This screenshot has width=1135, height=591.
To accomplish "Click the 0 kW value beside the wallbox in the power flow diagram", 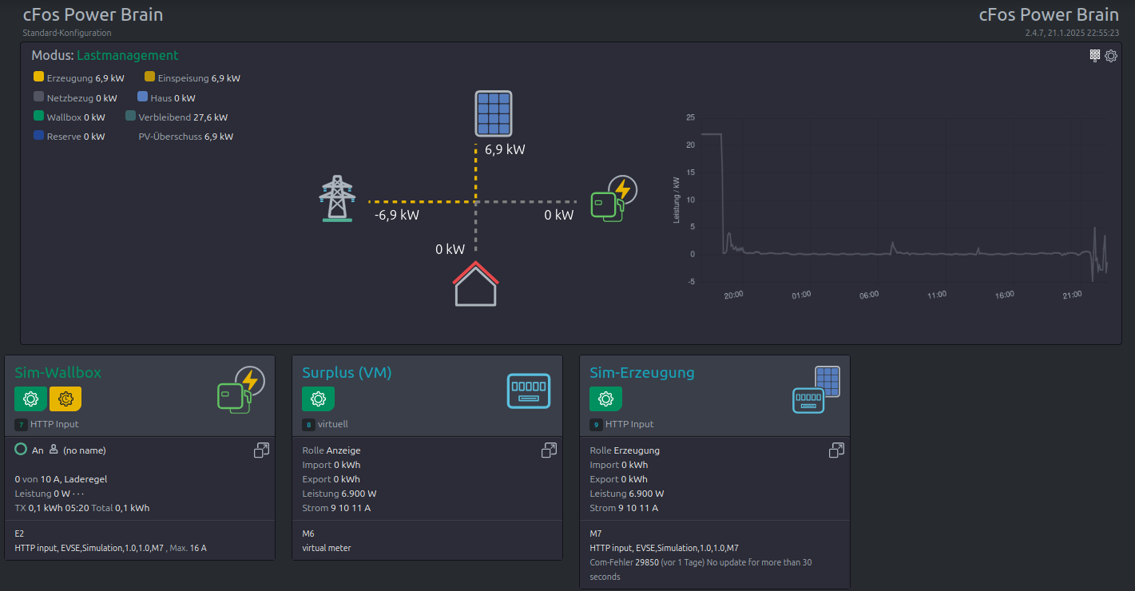I will pyautogui.click(x=559, y=215).
